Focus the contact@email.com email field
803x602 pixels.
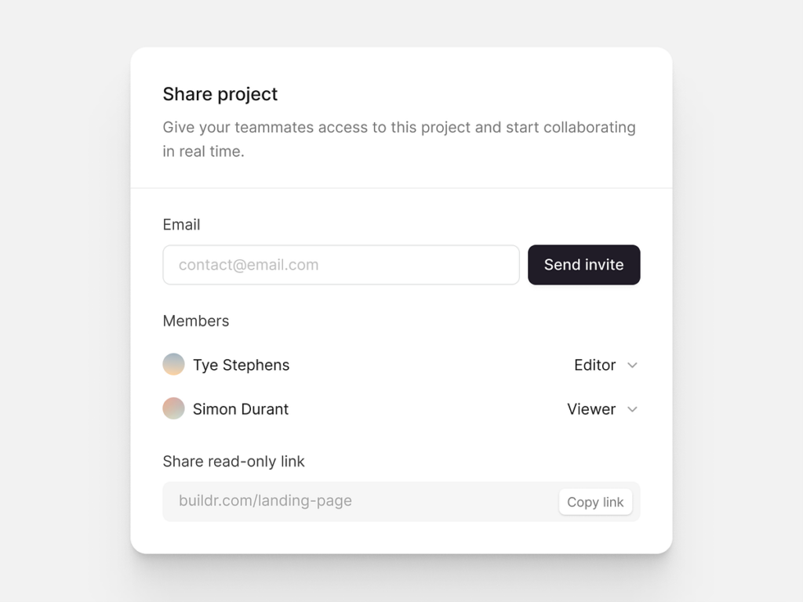click(340, 265)
